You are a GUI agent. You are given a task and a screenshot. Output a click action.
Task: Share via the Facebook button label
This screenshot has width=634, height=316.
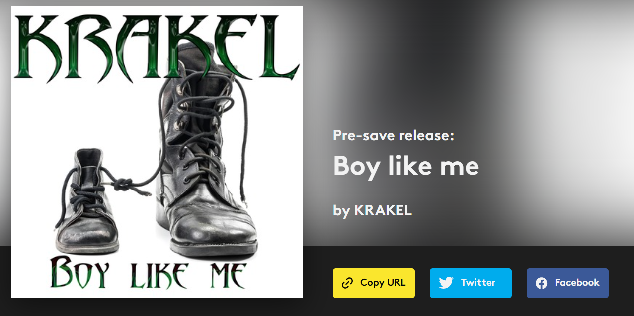coord(577,282)
